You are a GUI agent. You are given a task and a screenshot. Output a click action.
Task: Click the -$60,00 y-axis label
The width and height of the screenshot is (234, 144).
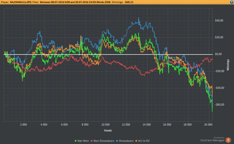coord(219,105)
